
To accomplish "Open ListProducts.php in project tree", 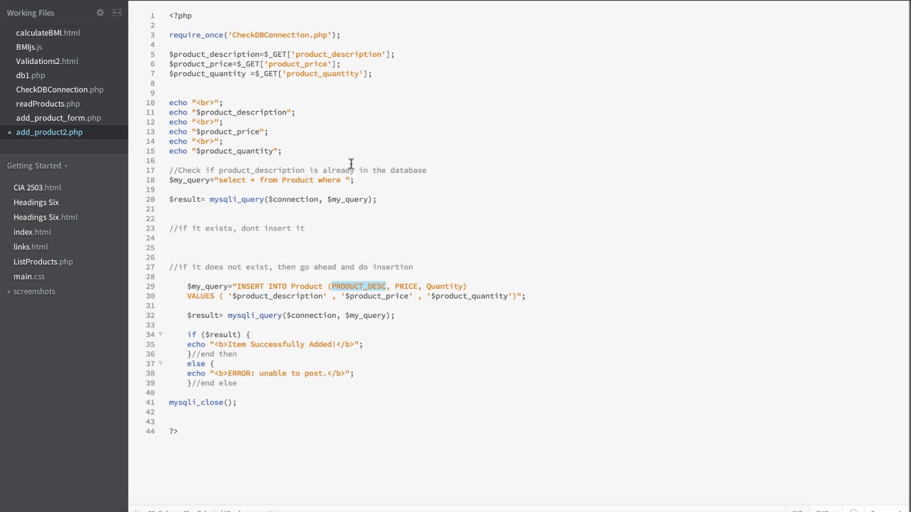I will [43, 262].
